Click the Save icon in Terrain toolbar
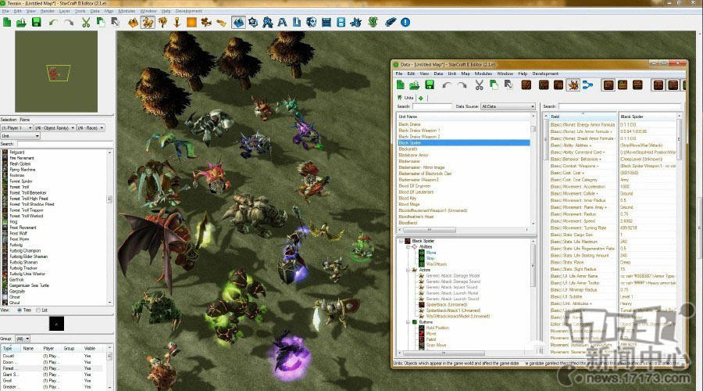Screen dimensions: 703x391 point(36,22)
